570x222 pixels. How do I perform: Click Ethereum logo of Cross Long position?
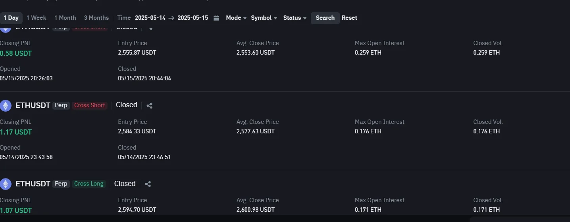coord(6,184)
